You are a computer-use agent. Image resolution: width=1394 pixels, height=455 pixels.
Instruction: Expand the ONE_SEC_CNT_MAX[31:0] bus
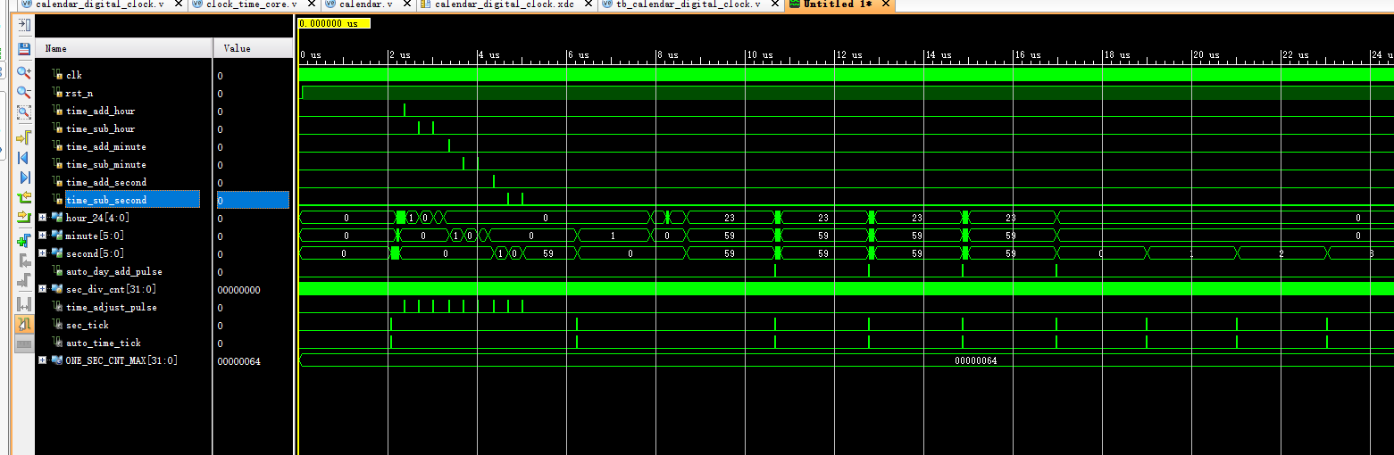tap(43, 360)
